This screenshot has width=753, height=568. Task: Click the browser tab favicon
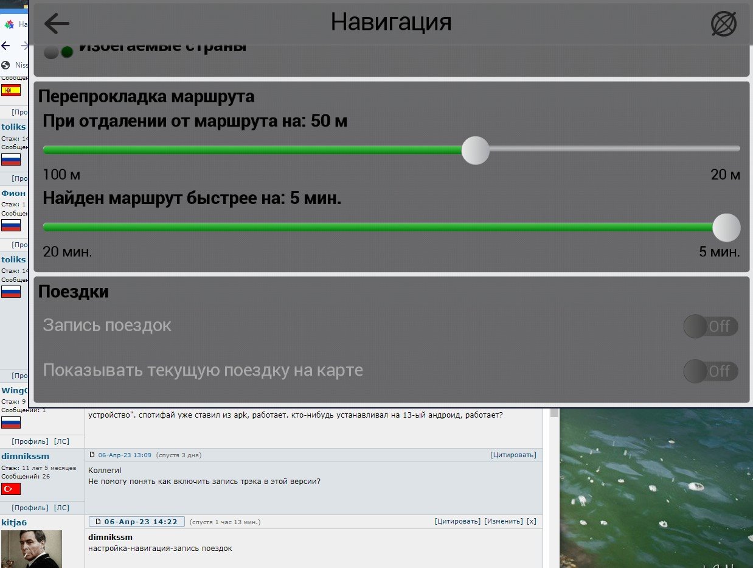click(9, 24)
